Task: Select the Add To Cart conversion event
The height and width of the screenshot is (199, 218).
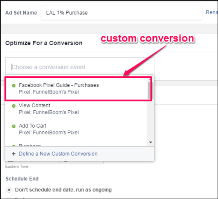Action: (x=76, y=129)
